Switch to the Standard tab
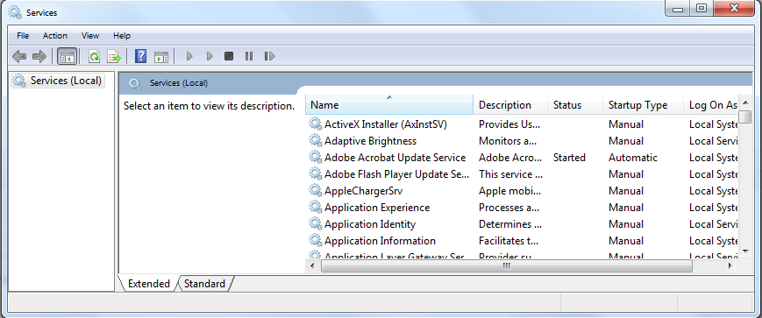 (204, 284)
